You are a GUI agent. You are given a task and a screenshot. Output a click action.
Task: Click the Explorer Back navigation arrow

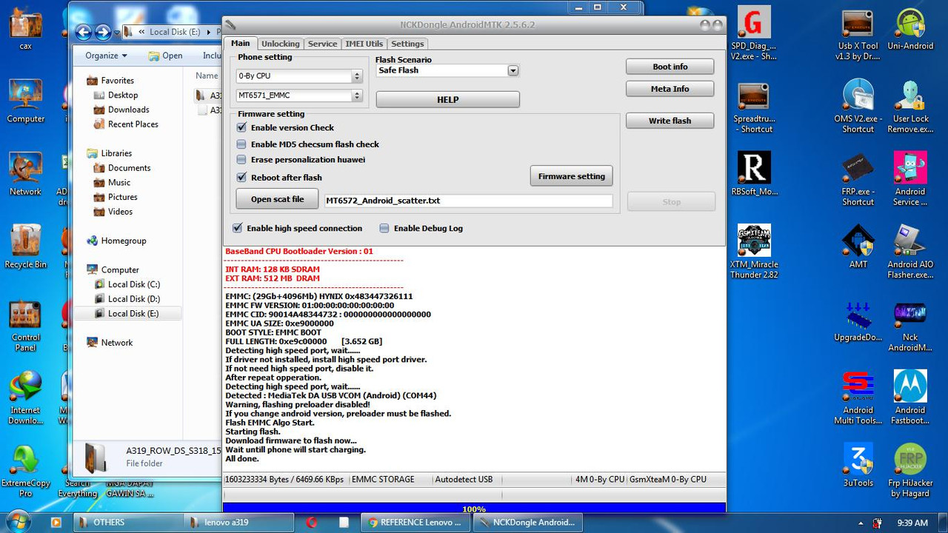pos(83,32)
